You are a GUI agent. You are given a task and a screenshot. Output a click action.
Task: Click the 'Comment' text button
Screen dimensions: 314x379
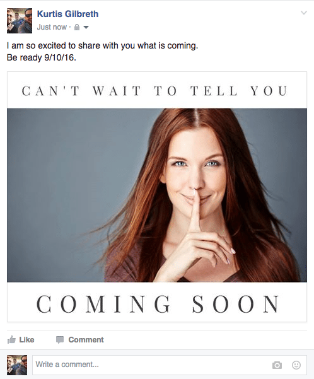pyautogui.click(x=86, y=340)
